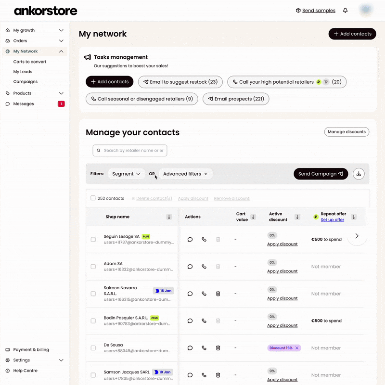Click the download contacts icon button
385x385 pixels.
pyautogui.click(x=359, y=174)
